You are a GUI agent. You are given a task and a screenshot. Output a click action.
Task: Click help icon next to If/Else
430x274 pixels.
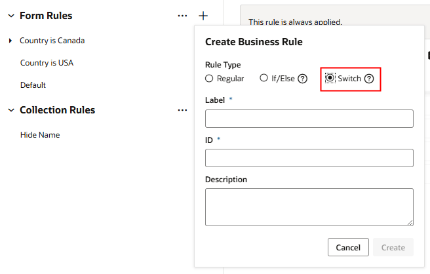(302, 79)
